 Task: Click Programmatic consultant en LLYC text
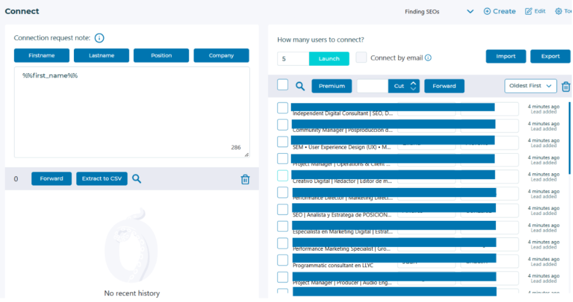click(x=333, y=265)
